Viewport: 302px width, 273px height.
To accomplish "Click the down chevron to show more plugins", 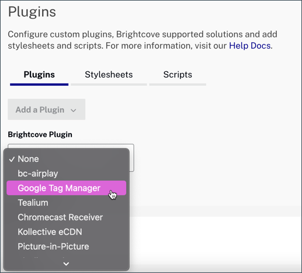I will [x=66, y=264].
